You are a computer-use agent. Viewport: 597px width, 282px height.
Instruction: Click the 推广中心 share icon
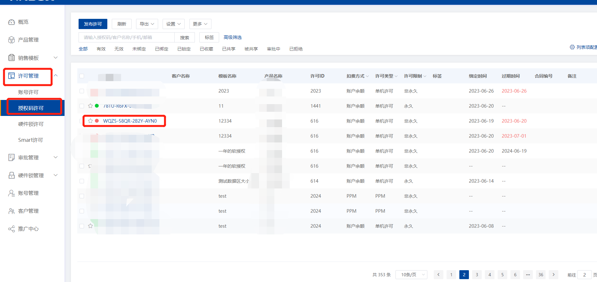[x=11, y=229]
